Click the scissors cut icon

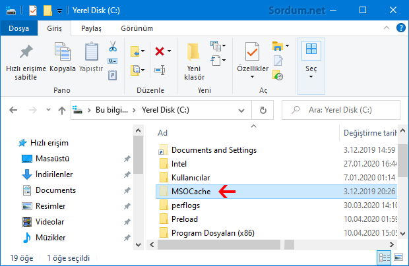coord(113,46)
